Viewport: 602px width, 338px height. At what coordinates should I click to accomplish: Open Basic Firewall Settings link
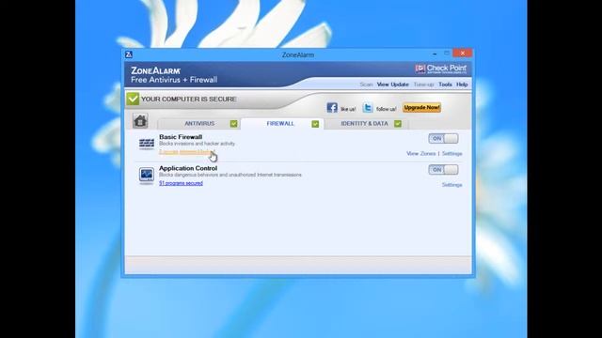(x=451, y=154)
